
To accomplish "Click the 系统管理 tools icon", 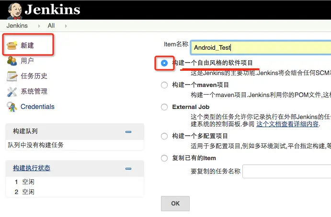I will [x=12, y=92].
